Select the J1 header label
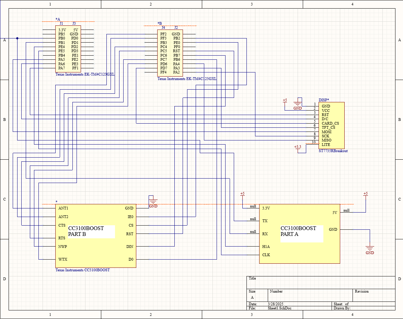The width and height of the screenshot is (403, 319). point(61,23)
